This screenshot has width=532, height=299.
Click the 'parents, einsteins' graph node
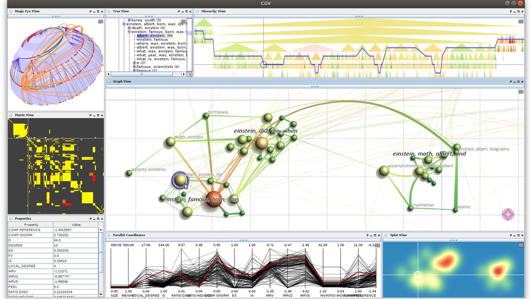click(129, 173)
